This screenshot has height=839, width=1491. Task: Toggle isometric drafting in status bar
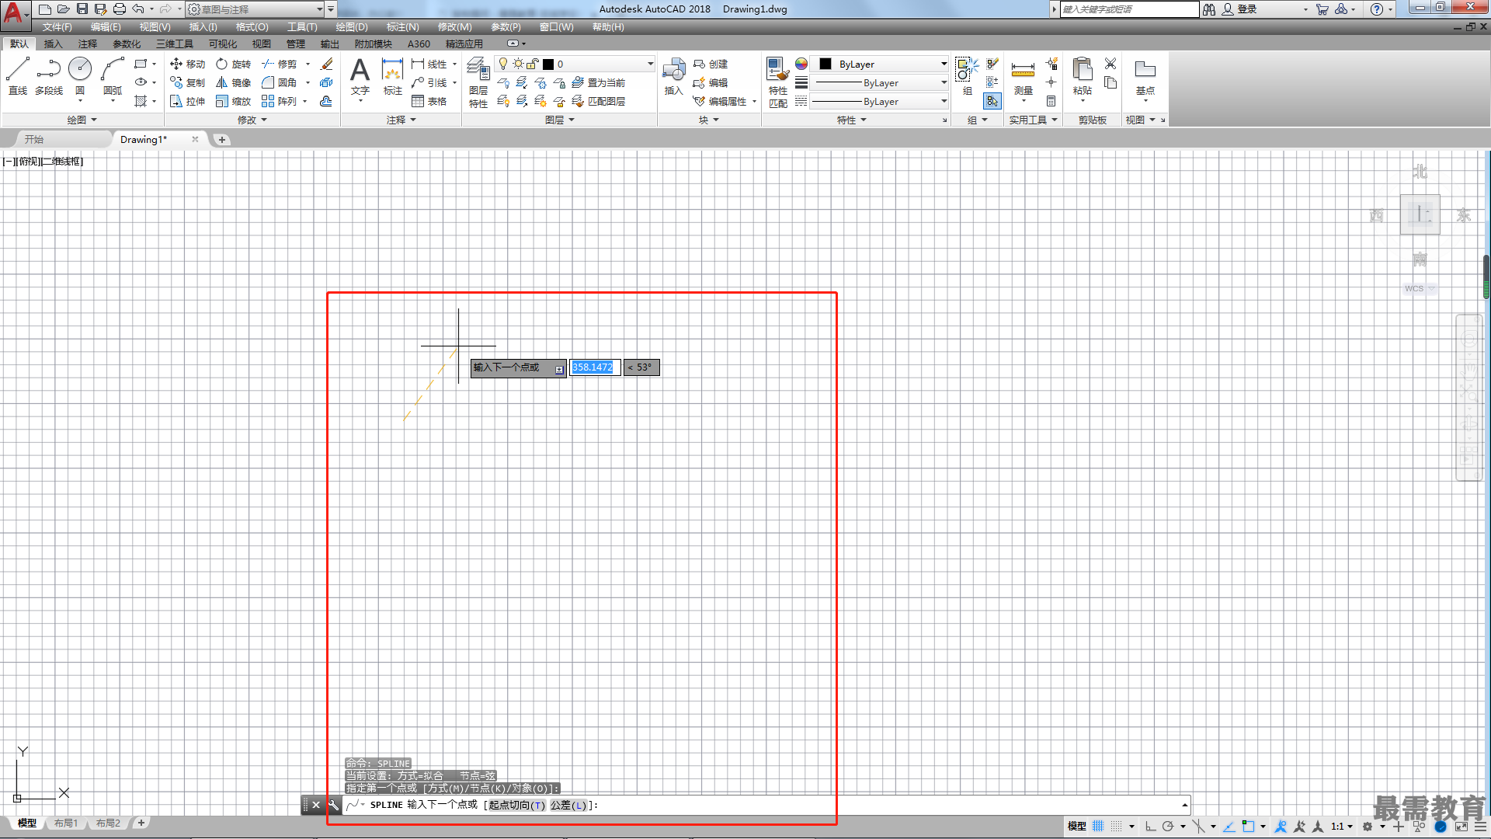[1200, 827]
